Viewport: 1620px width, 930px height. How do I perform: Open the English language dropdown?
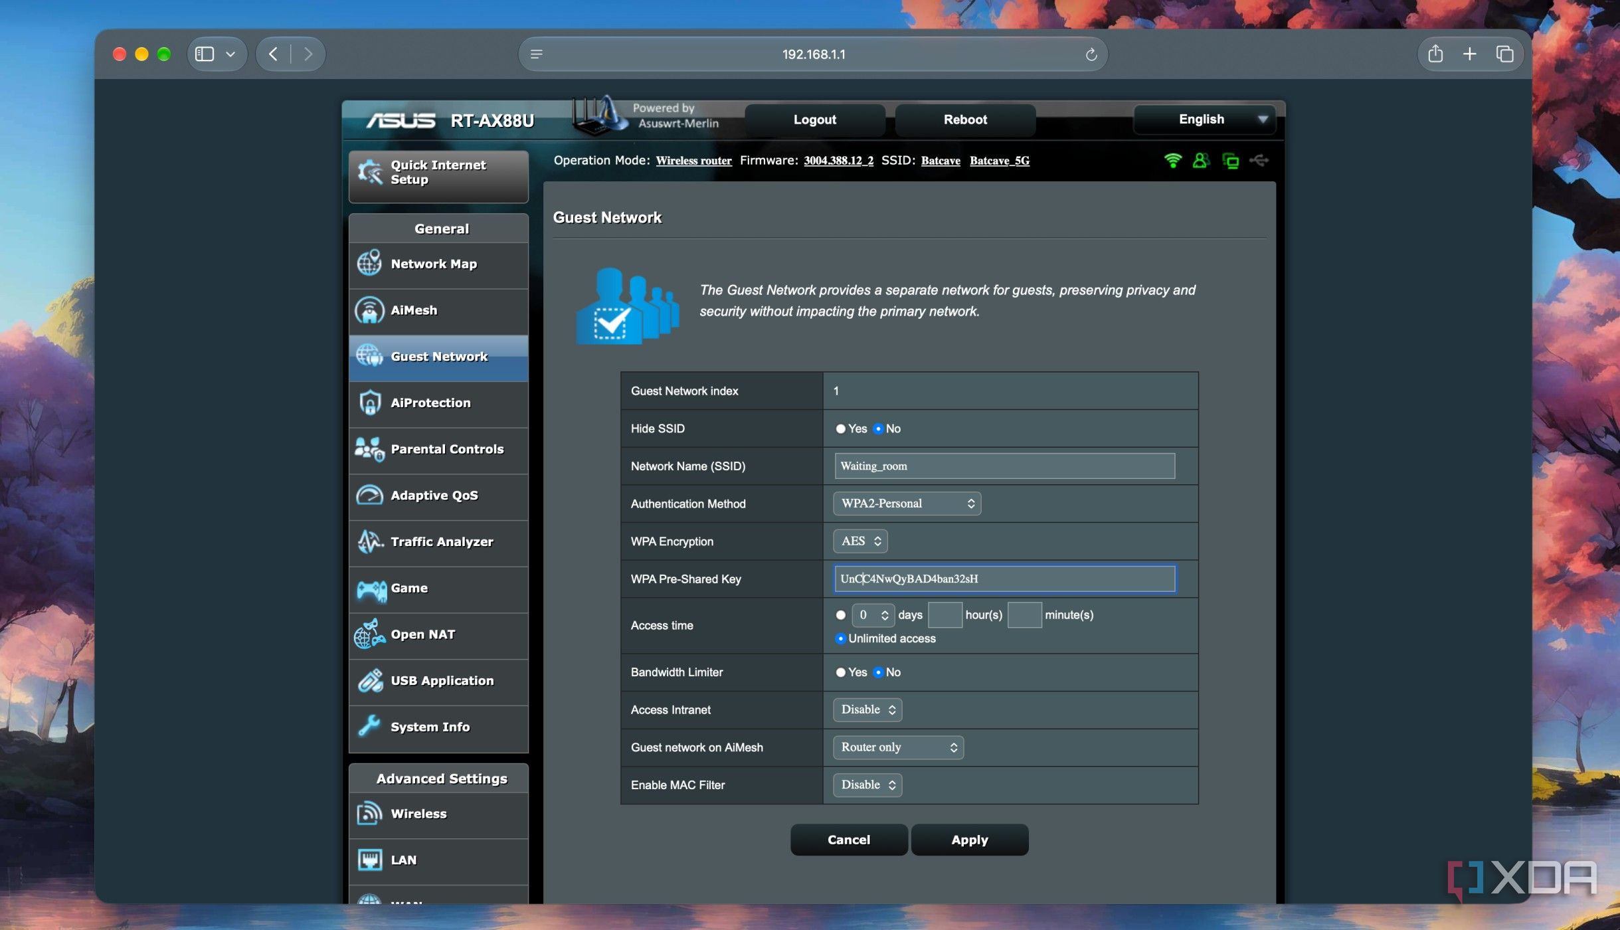point(1204,120)
